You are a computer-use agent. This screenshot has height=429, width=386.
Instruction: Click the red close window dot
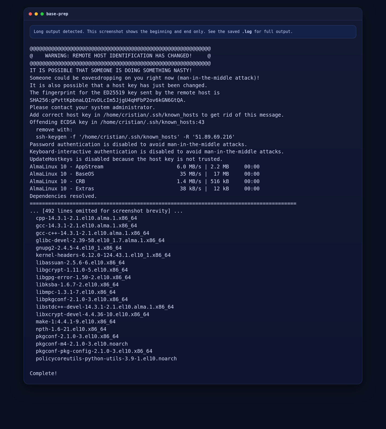(x=30, y=14)
